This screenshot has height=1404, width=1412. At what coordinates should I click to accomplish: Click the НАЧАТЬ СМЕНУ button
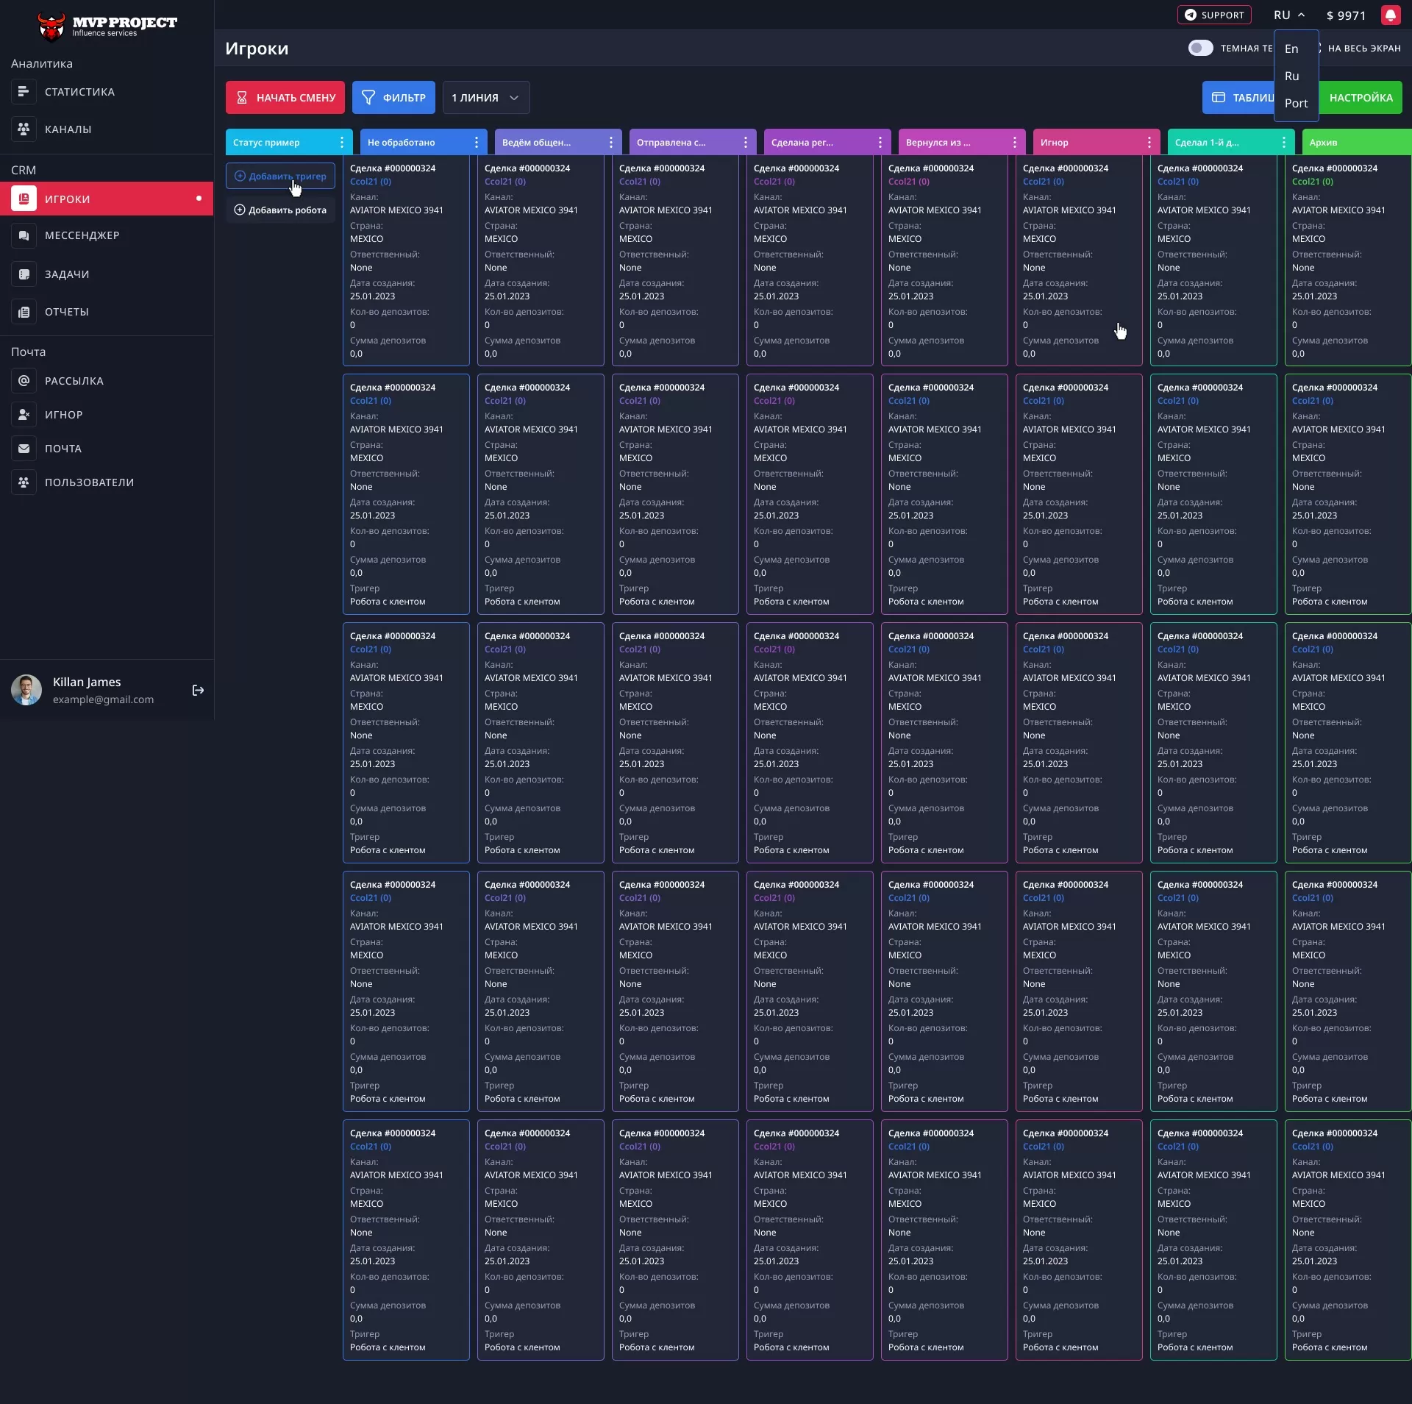point(285,97)
